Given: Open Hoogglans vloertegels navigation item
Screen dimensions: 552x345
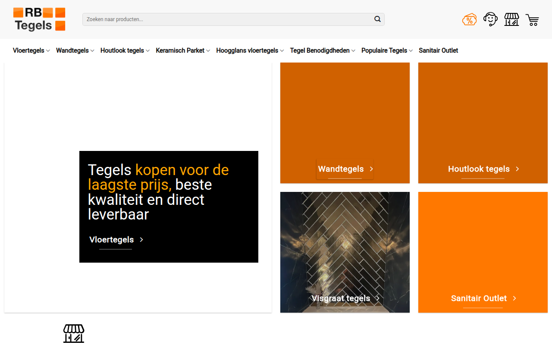Looking at the screenshot, I should (247, 50).
